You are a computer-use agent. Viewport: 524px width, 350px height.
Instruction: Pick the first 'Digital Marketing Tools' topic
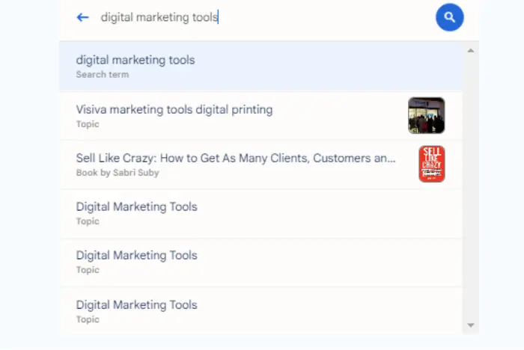pyautogui.click(x=136, y=206)
